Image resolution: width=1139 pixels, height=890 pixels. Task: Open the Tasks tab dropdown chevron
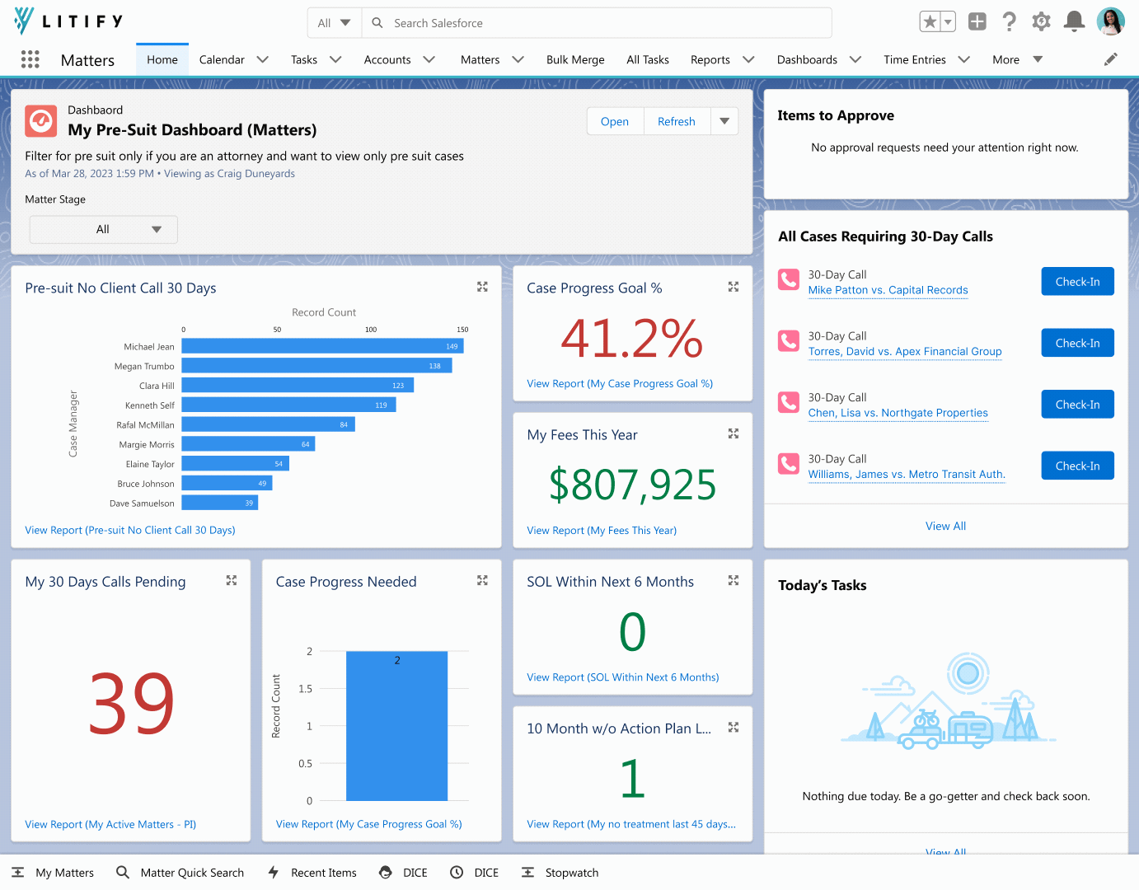pos(335,59)
